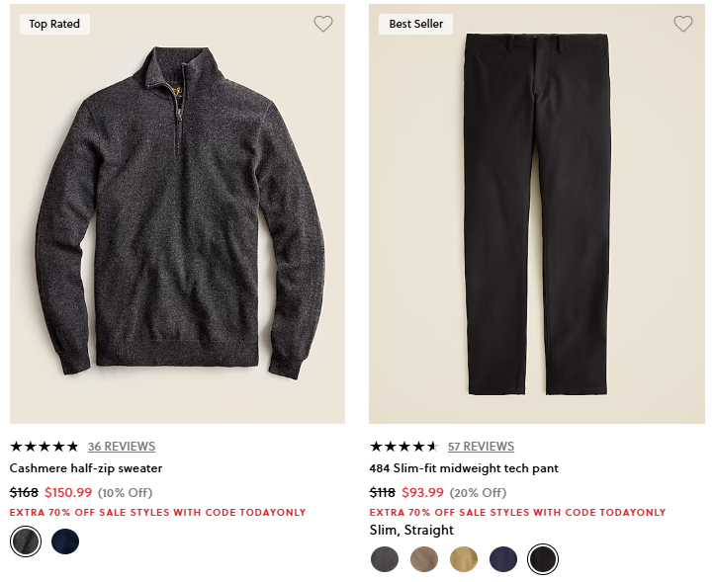Choose khaki tan swatch for tech pant

coord(464,559)
